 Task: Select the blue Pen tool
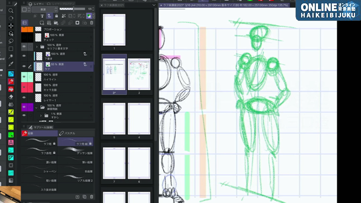click(11, 74)
